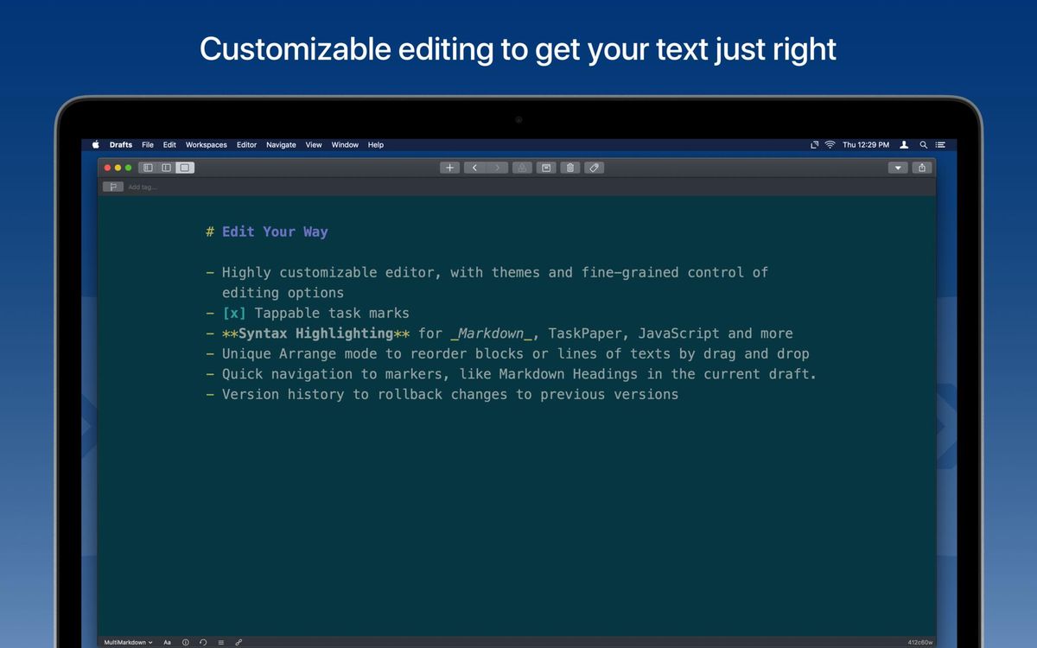Open the dropdown arrow beside the Share button

pyautogui.click(x=898, y=168)
